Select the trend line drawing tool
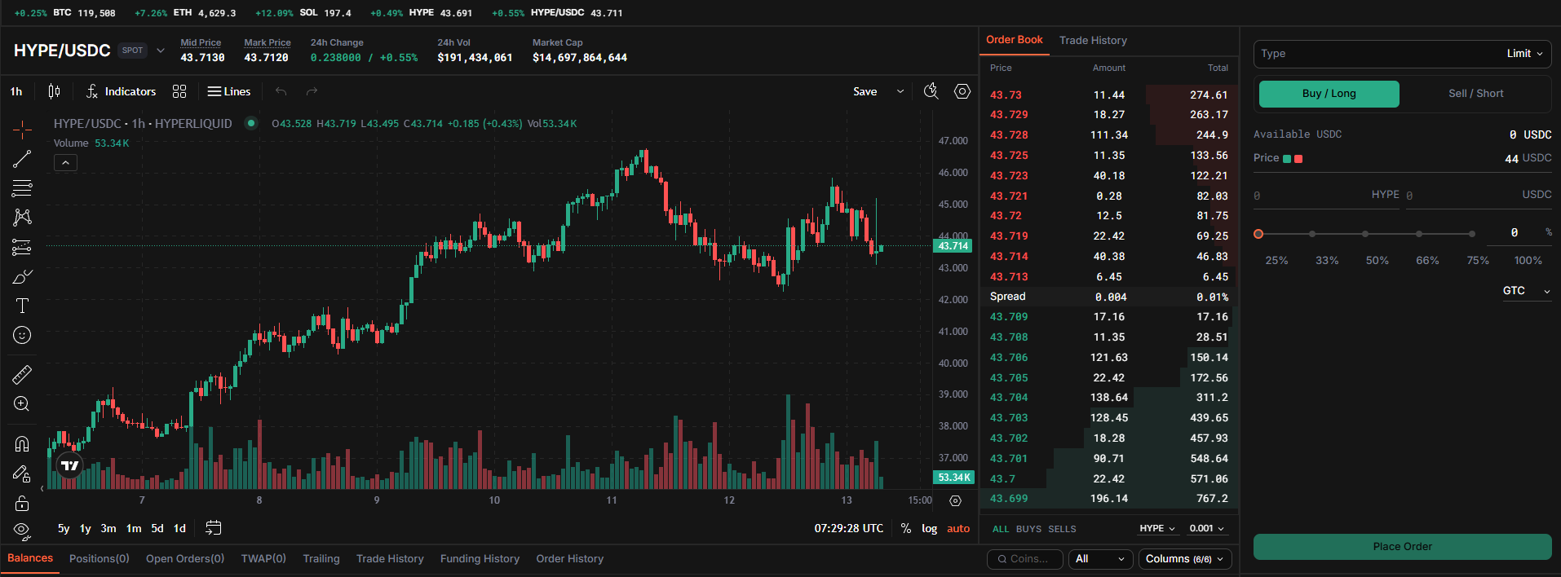Viewport: 1561px width, 577px height. 22,159
